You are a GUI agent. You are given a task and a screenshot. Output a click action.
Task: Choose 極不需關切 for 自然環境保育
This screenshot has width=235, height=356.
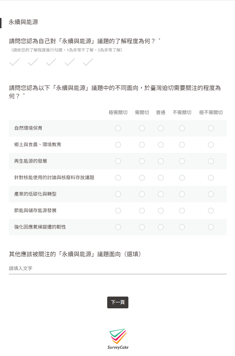pyautogui.click(x=211, y=128)
